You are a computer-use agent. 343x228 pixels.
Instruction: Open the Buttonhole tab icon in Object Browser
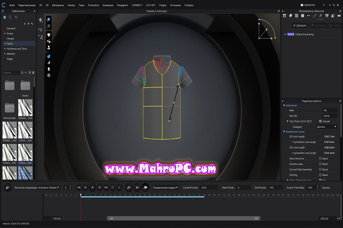tap(309, 16)
